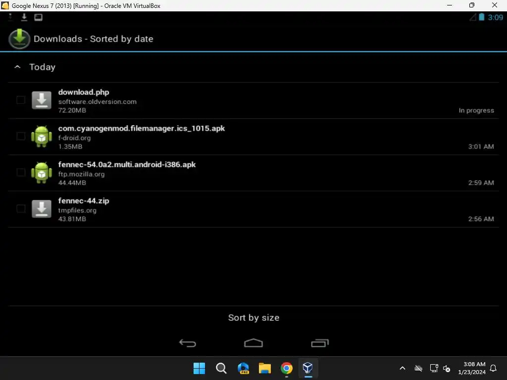Open the taskbar clock showing 1/23/2024

472,368
